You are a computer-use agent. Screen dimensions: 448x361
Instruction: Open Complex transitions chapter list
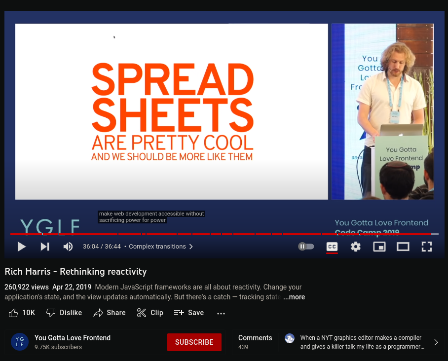click(161, 247)
